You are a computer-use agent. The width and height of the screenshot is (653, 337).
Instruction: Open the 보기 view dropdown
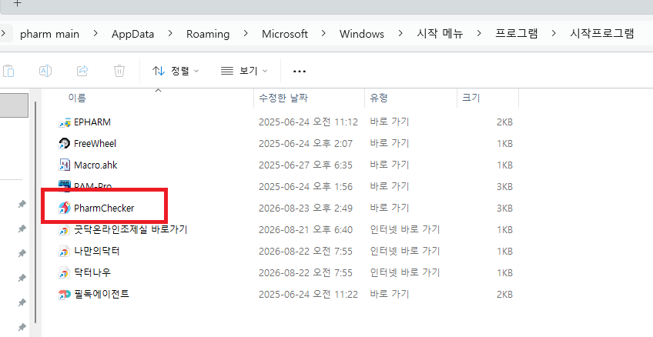point(244,71)
